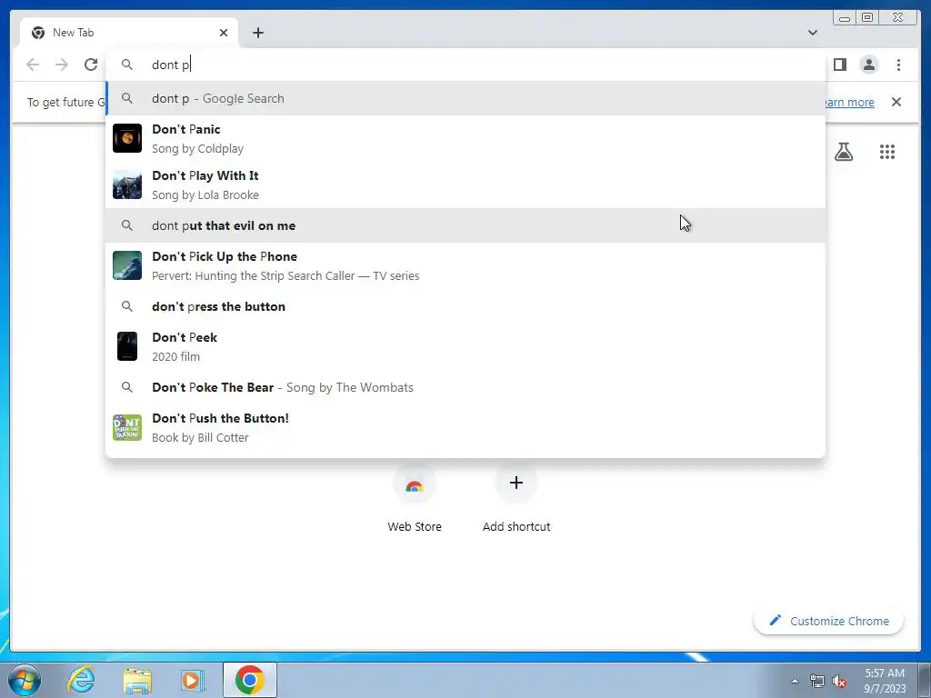Open Windows Media Player from taskbar
This screenshot has height=698, width=931.
[x=192, y=680]
